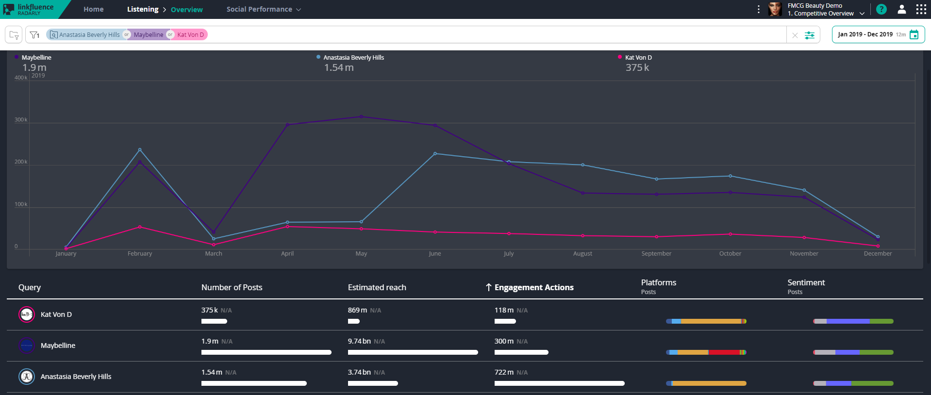Image resolution: width=931 pixels, height=395 pixels.
Task: Click the Maybelline brand logo in table
Action: pyautogui.click(x=27, y=346)
